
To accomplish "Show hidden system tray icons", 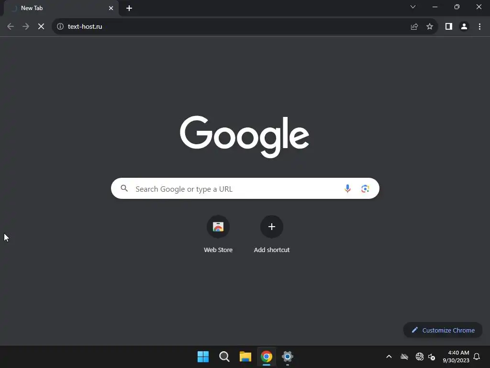I will click(389, 356).
